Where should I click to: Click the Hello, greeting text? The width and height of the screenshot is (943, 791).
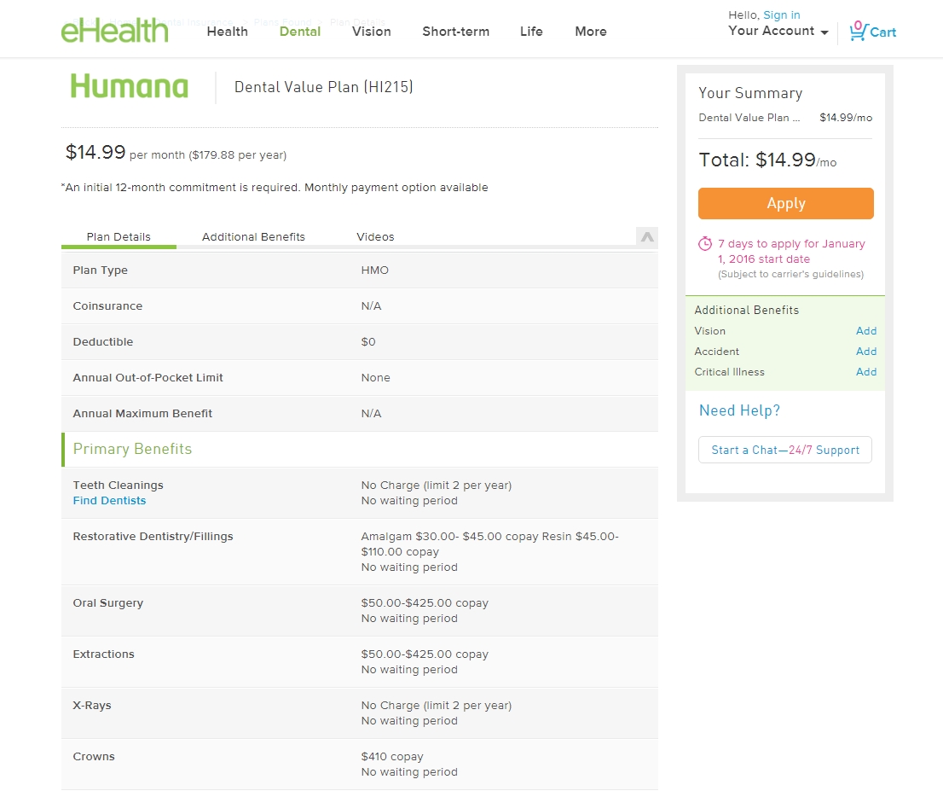pyautogui.click(x=744, y=15)
